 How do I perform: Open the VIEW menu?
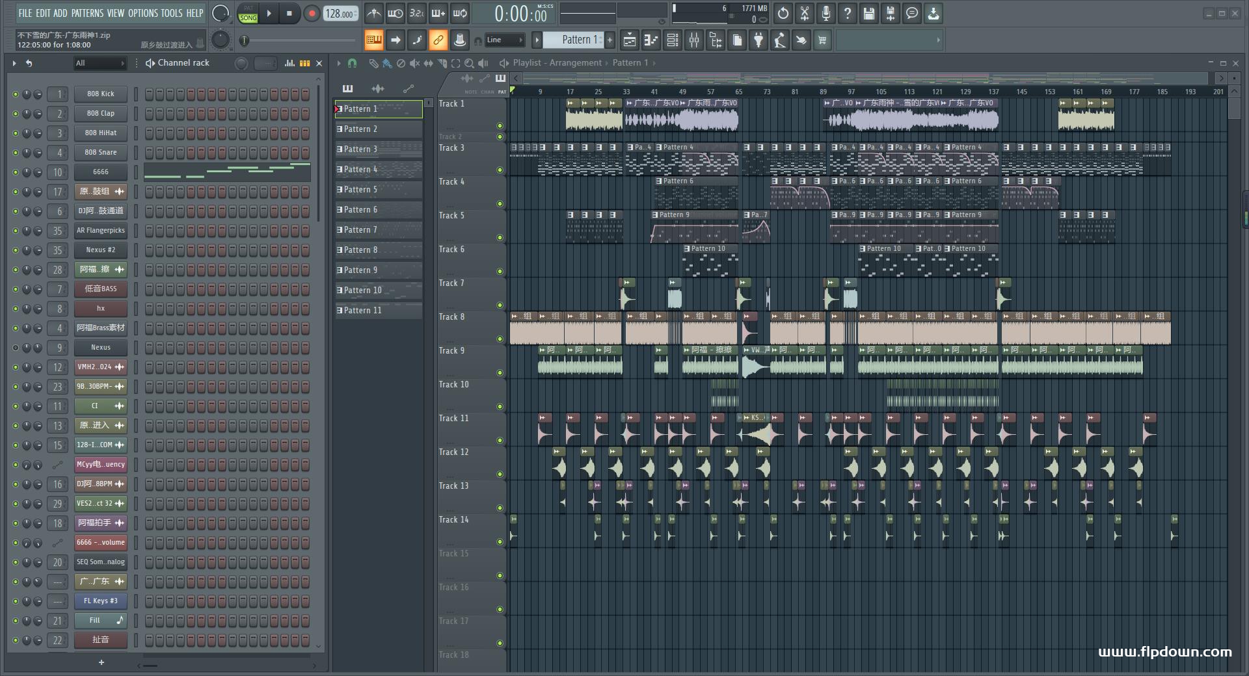pos(116,13)
